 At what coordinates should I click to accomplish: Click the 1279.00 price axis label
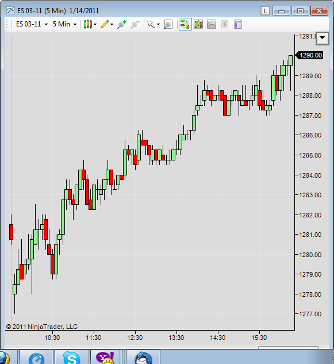pyautogui.click(x=310, y=274)
